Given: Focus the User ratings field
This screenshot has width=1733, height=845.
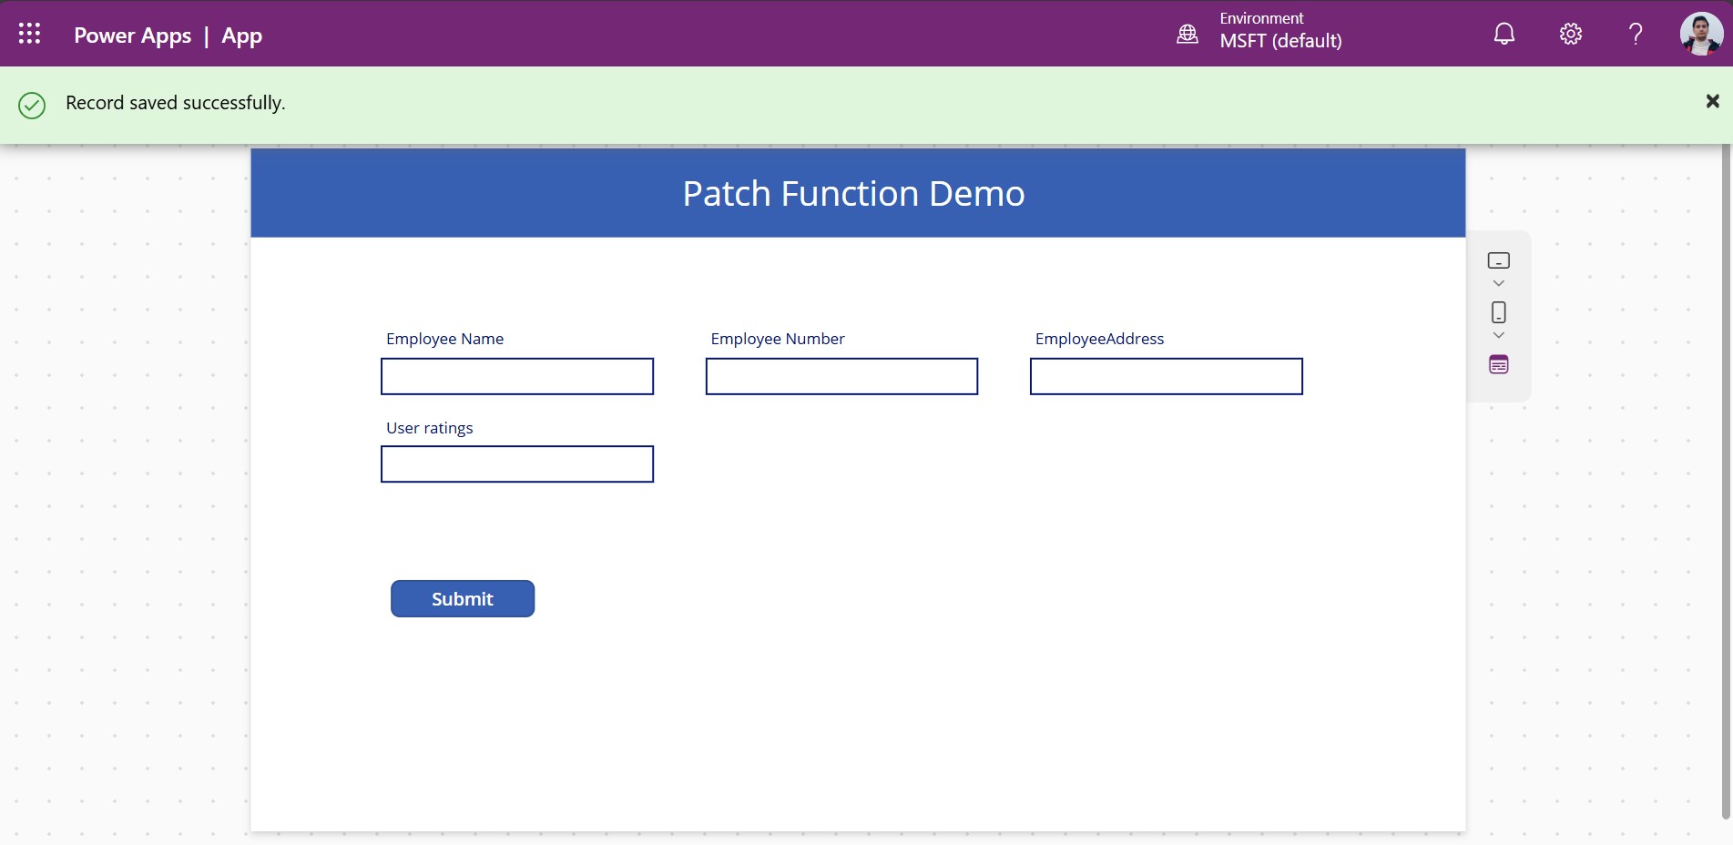Looking at the screenshot, I should [x=517, y=464].
